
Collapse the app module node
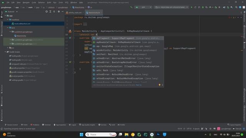pos(5,16)
